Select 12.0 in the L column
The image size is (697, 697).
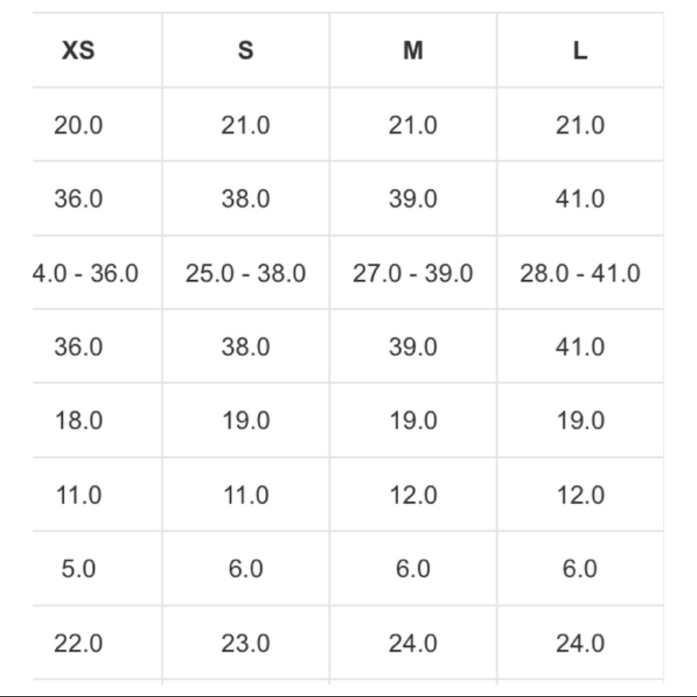(581, 495)
